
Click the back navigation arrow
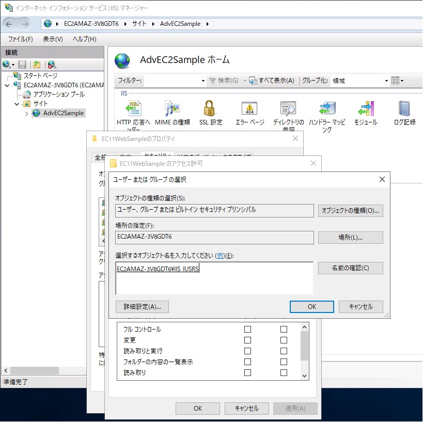point(9,24)
